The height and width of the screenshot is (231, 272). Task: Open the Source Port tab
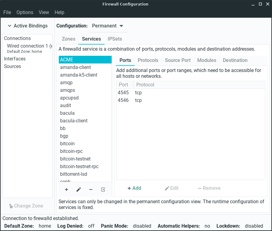pyautogui.click(x=178, y=60)
